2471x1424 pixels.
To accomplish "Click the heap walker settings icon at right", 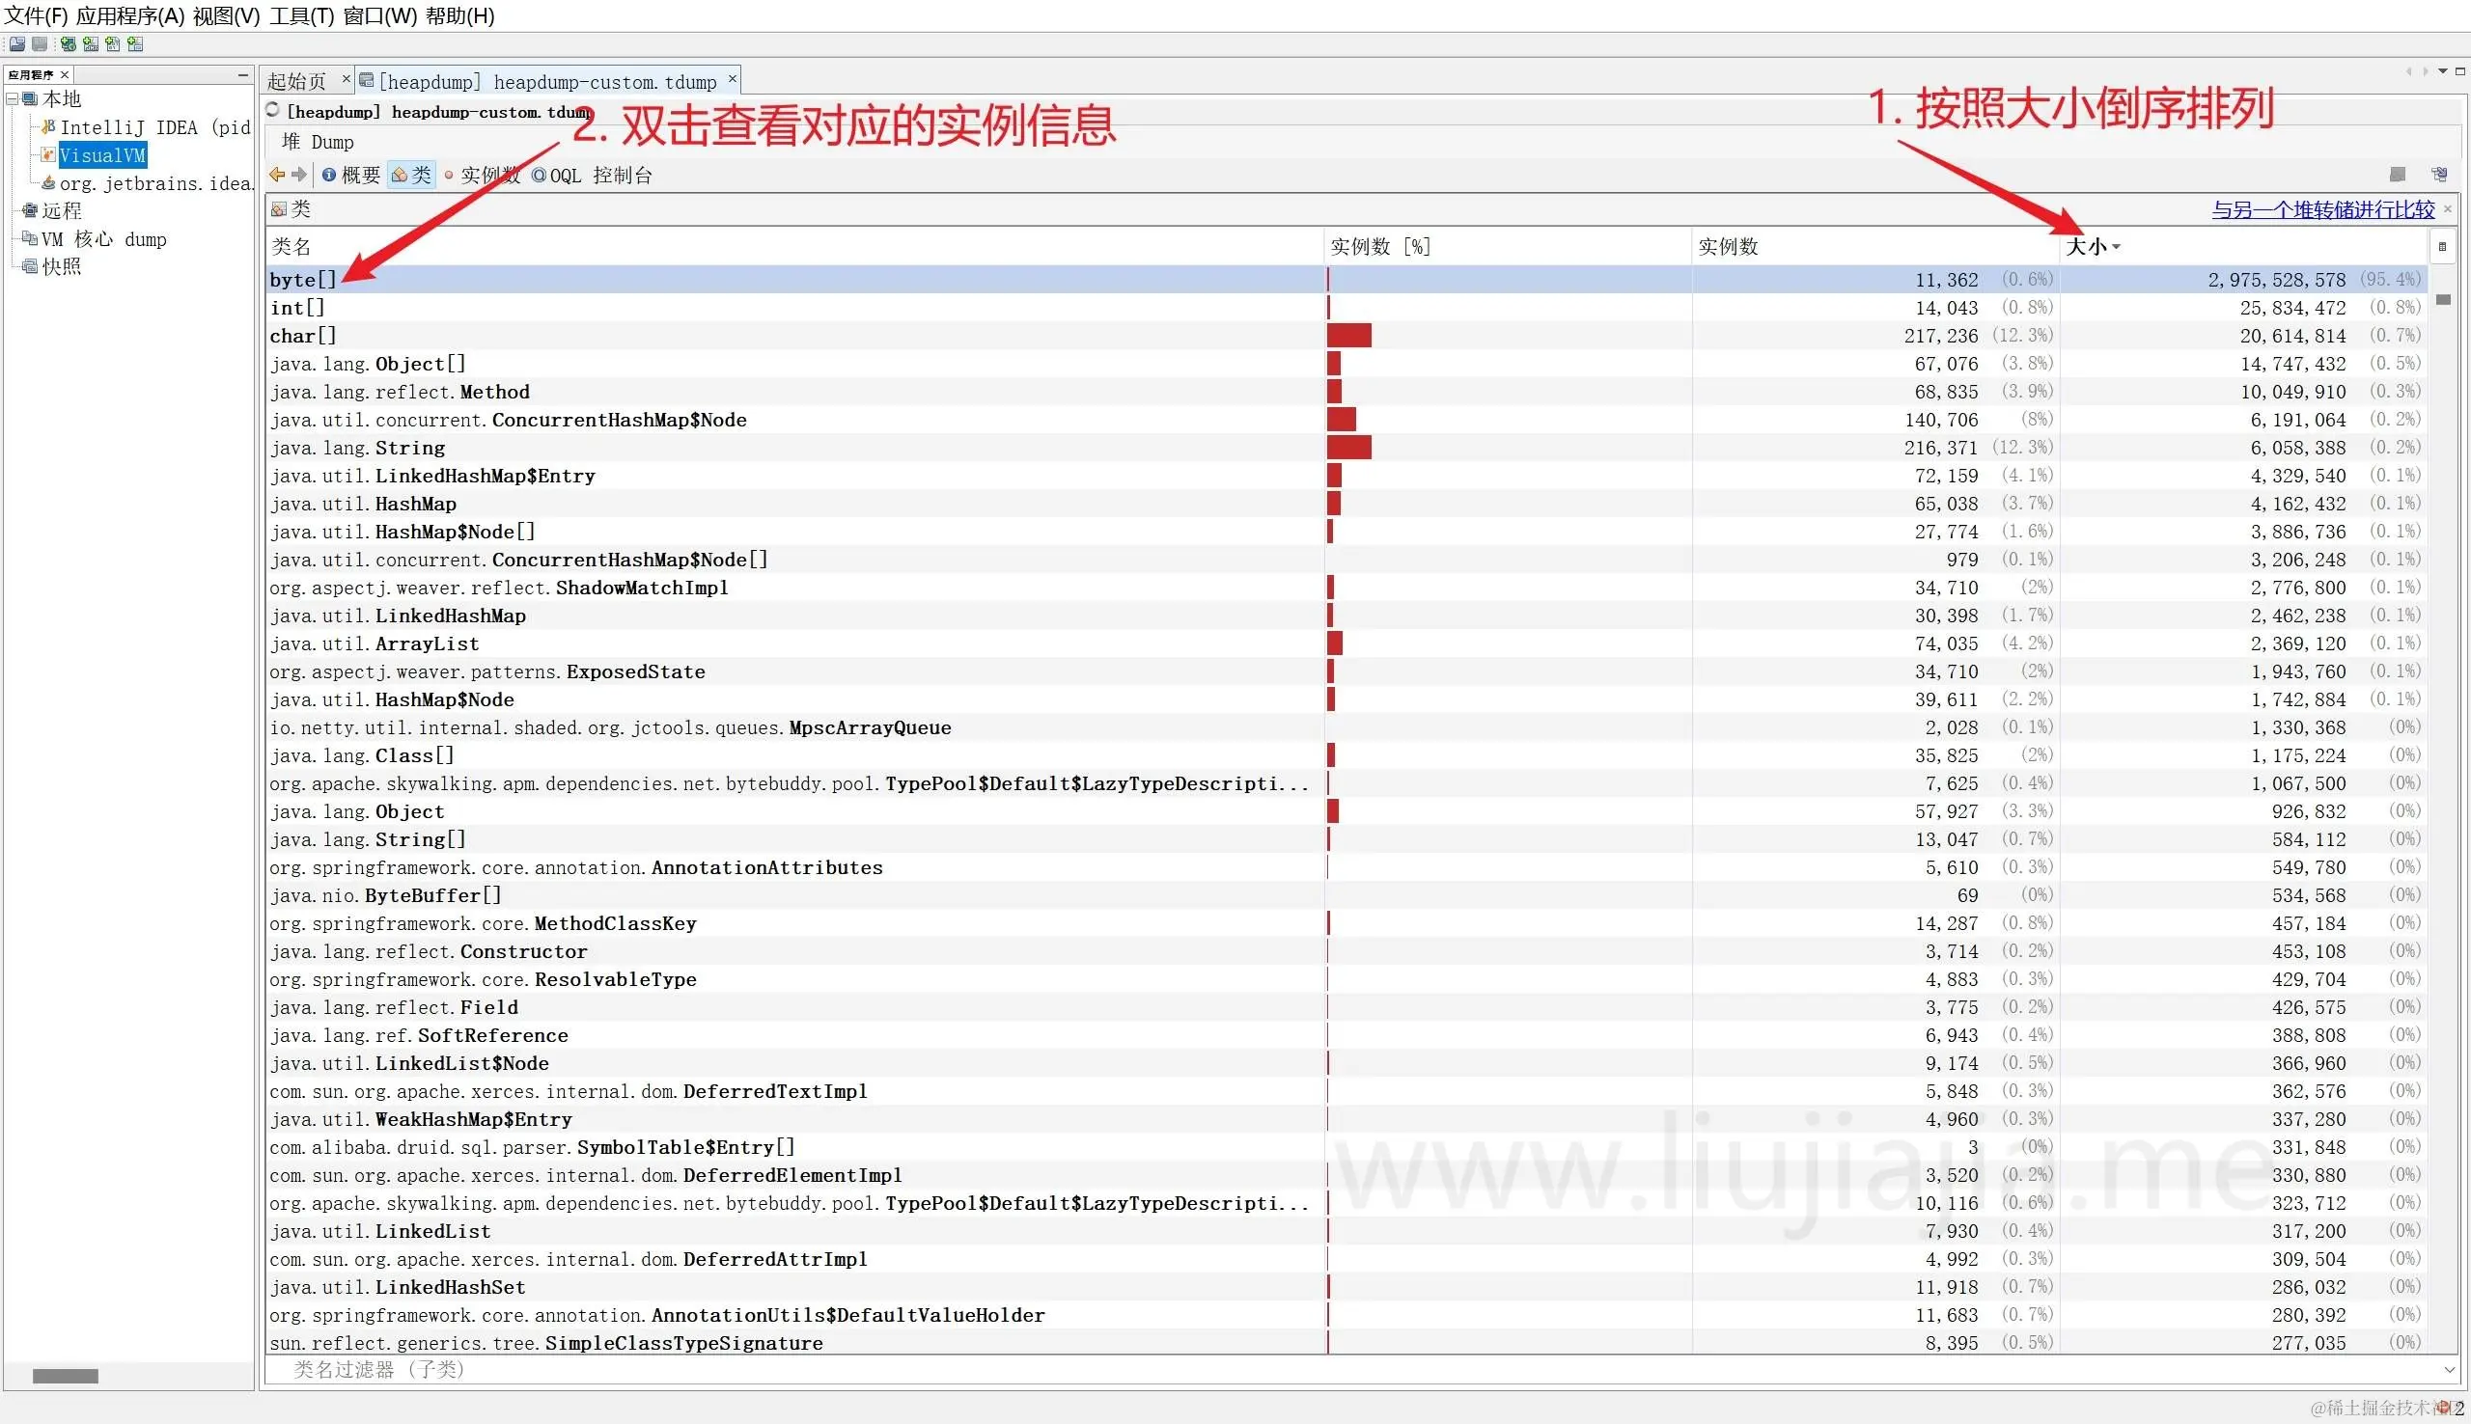I will pos(2439,174).
